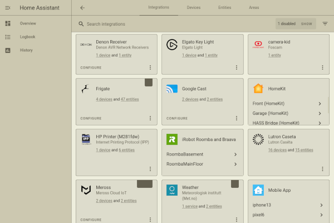This screenshot has width=334, height=223.
Task: Open camera-kid's 1 entity link
Action: [274, 55]
